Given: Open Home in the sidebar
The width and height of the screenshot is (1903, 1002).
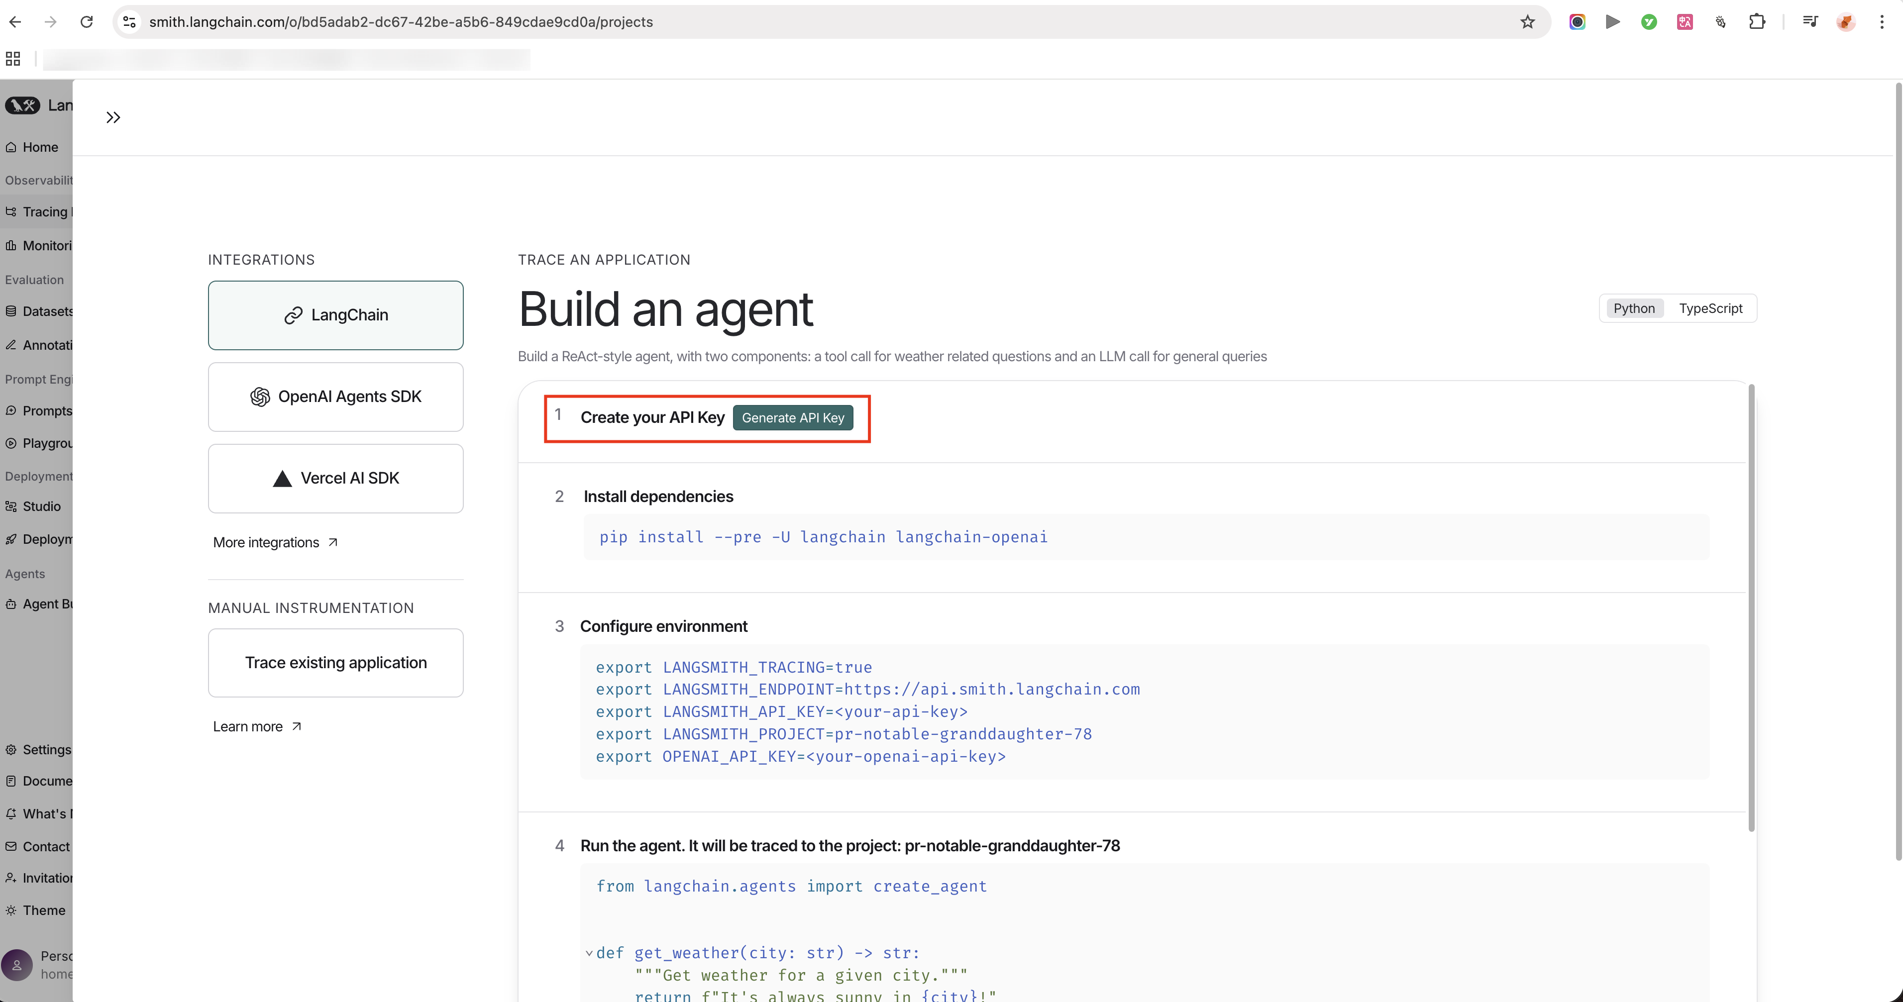Looking at the screenshot, I should [x=36, y=147].
